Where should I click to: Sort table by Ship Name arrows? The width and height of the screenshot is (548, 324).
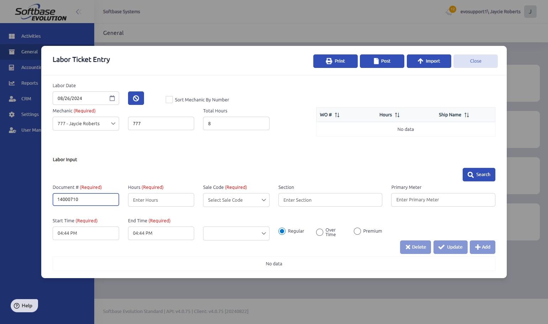pos(467,115)
